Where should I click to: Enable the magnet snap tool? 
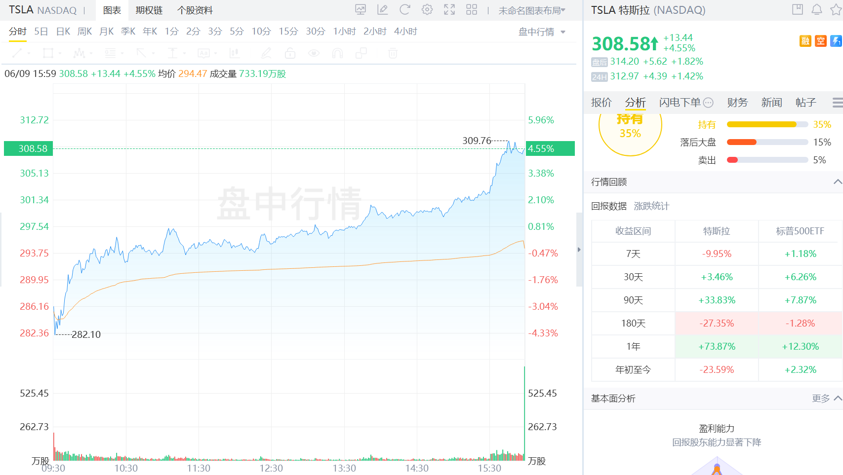[338, 53]
